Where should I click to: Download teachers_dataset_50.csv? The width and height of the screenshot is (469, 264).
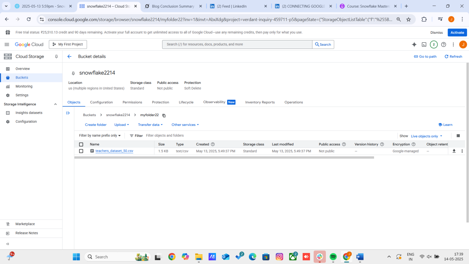[x=454, y=151]
